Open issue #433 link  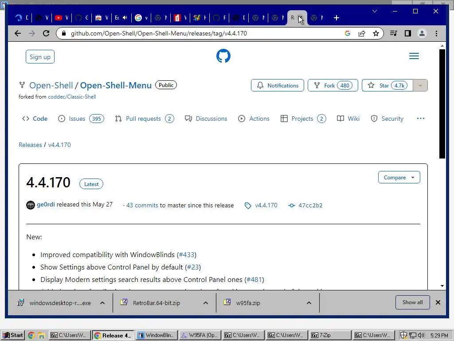[x=187, y=254]
